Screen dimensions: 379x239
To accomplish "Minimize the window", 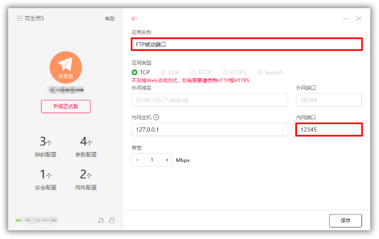I will pyautogui.click(x=346, y=19).
